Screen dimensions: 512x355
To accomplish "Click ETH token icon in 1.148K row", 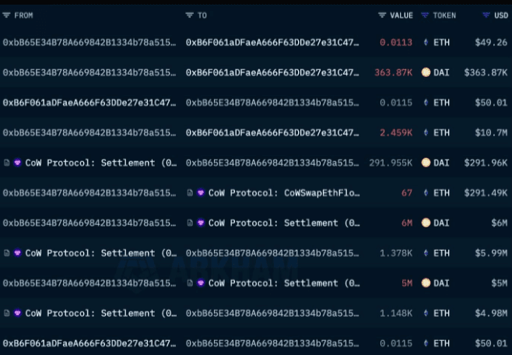I will pos(426,313).
